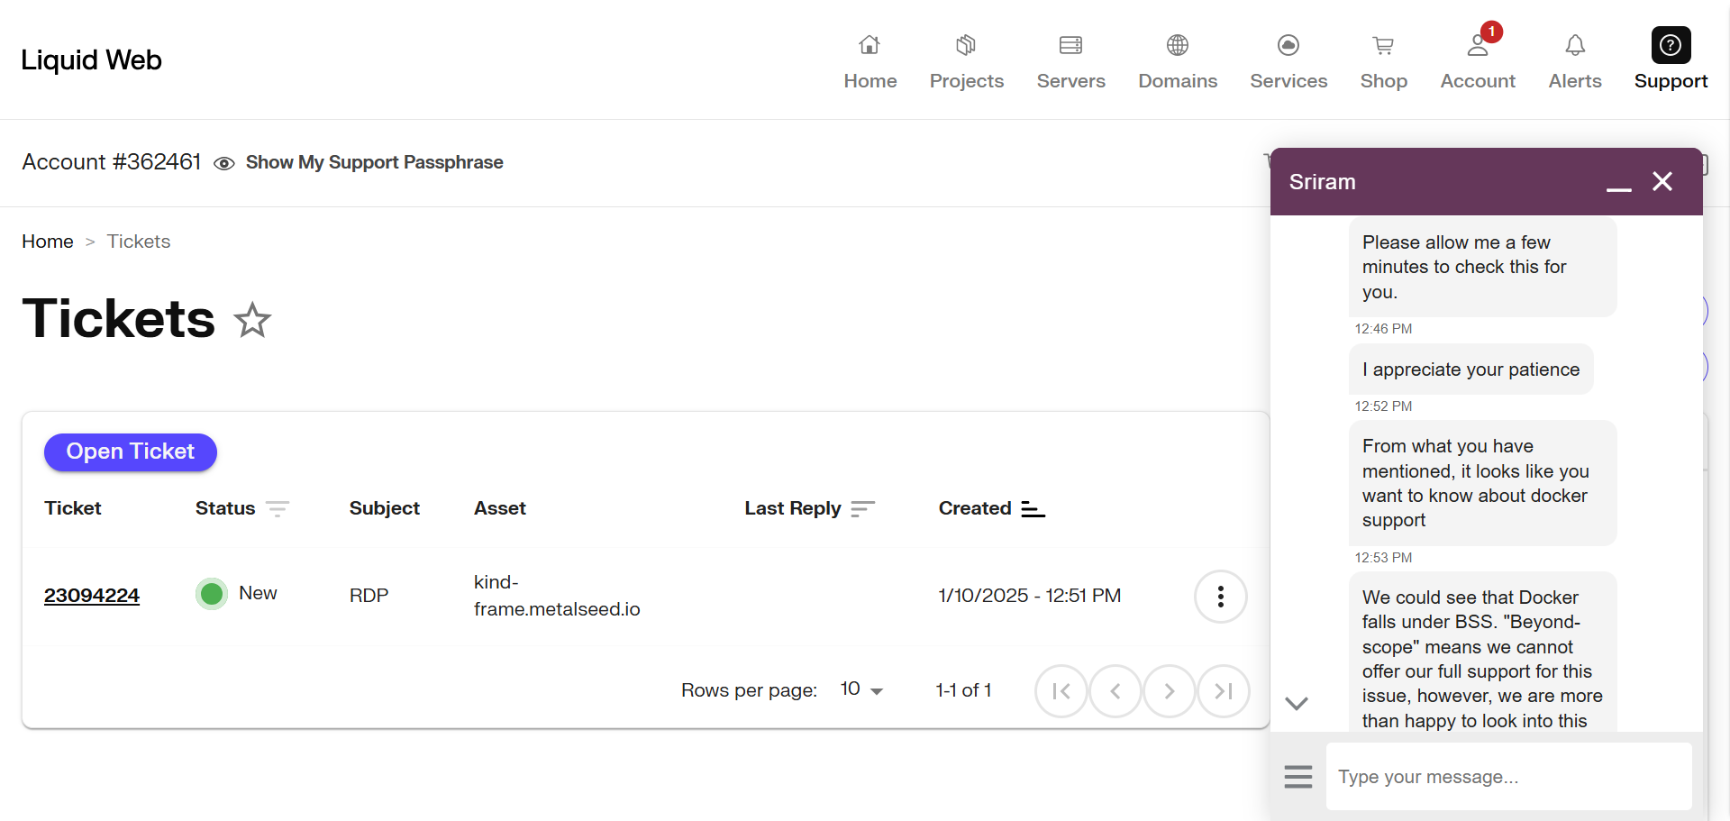
Task: Click Show My Support Passphrase link
Action: (374, 162)
